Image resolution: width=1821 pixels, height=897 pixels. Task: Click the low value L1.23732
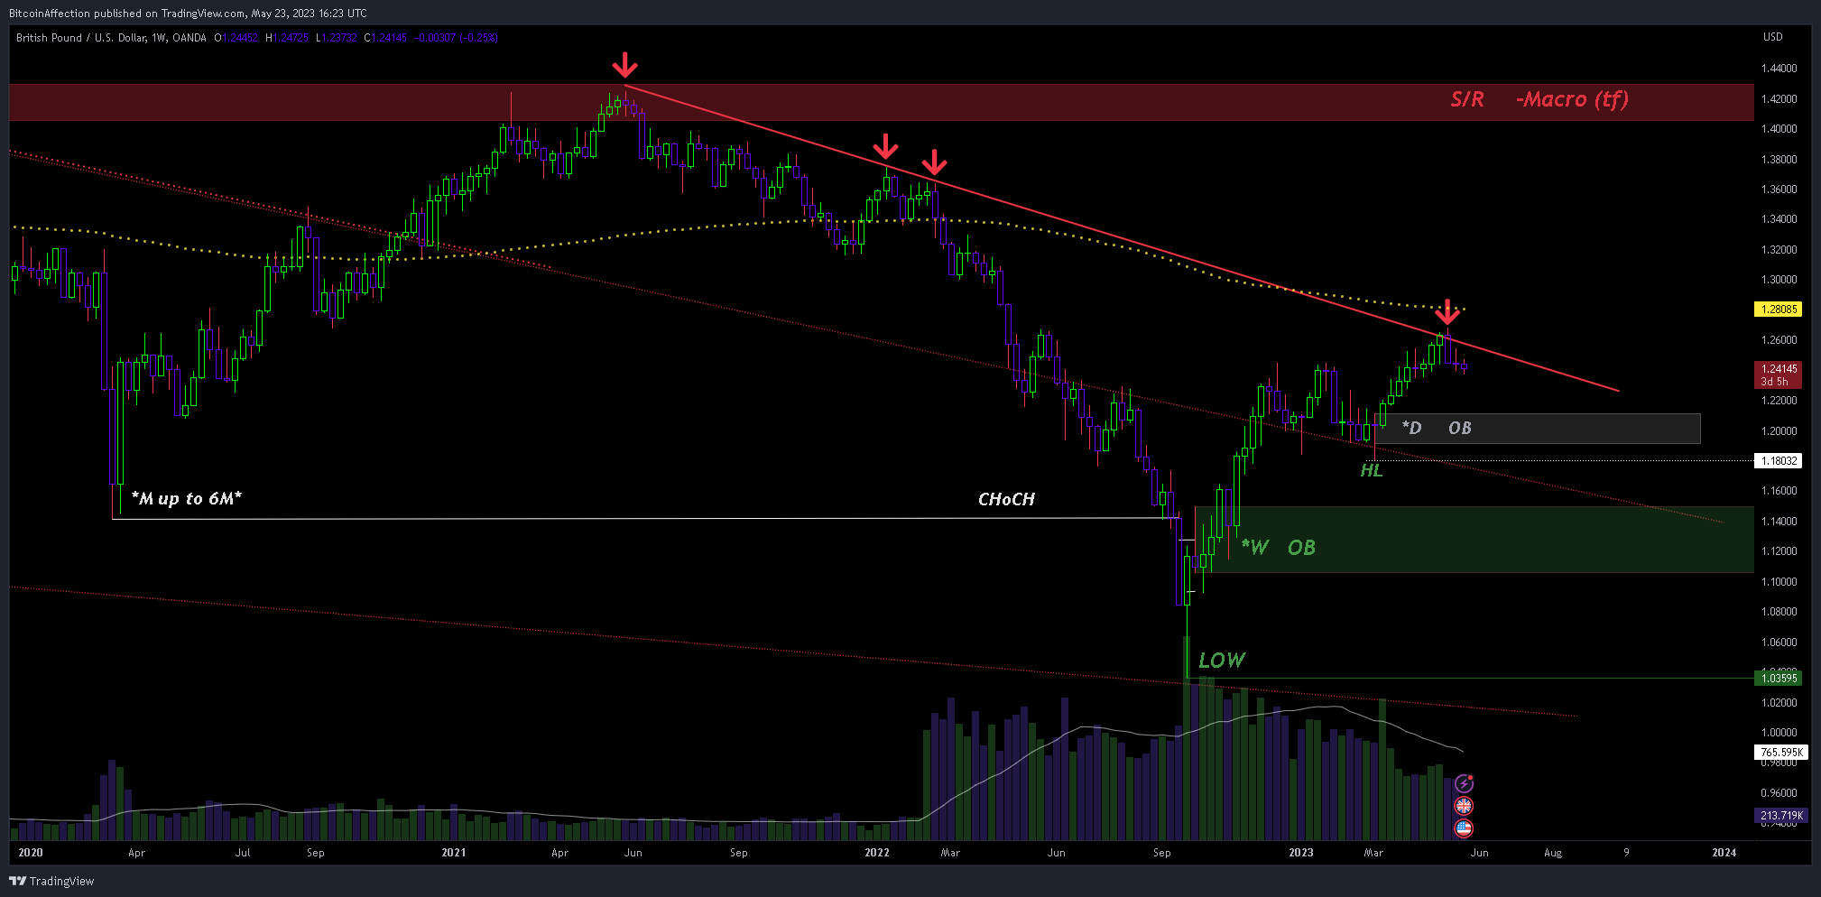(x=337, y=38)
